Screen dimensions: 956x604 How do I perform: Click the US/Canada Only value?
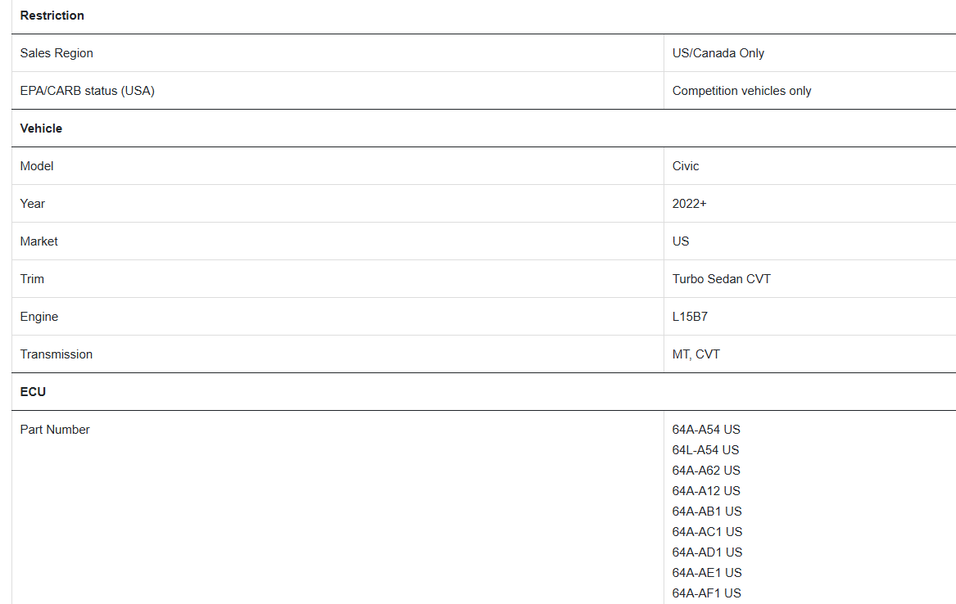point(718,53)
